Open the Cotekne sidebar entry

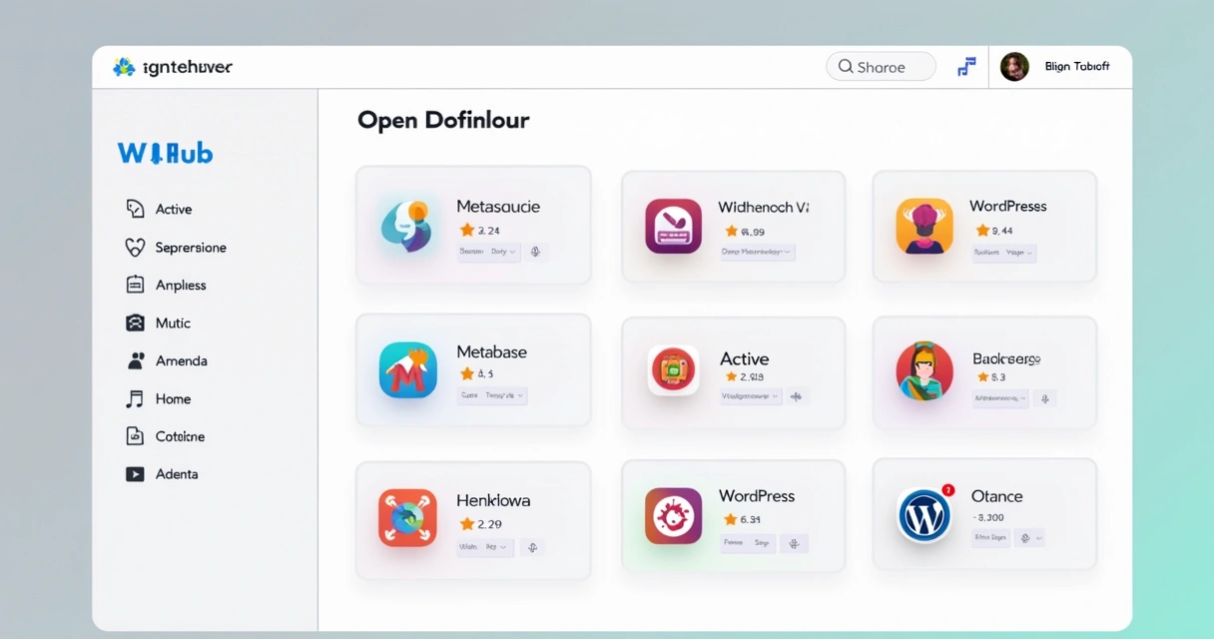coord(178,436)
